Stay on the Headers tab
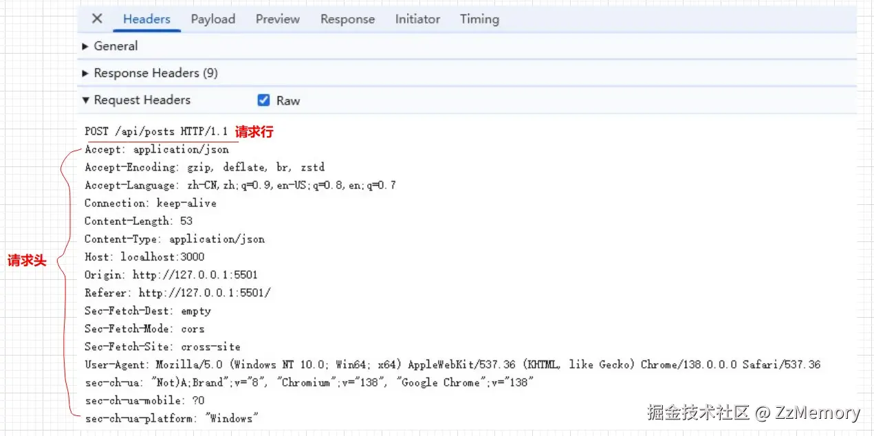Screen dimensions: 874x436 [x=146, y=19]
